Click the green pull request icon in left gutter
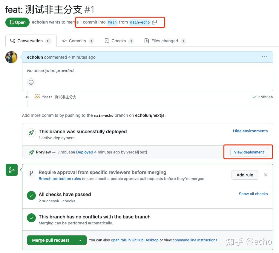This screenshot has width=279, height=253. pos(11,170)
